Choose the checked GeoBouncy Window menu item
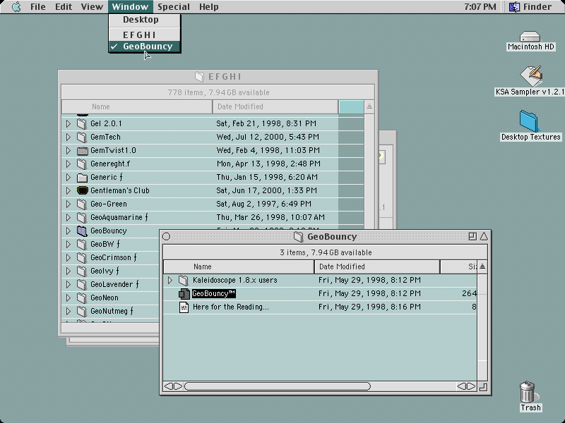The height and width of the screenshot is (423, 565). coord(145,47)
